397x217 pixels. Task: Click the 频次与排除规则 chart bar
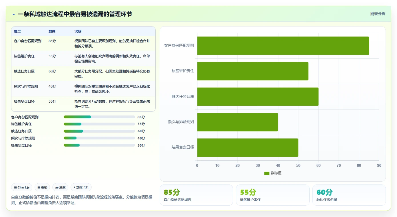238,122
